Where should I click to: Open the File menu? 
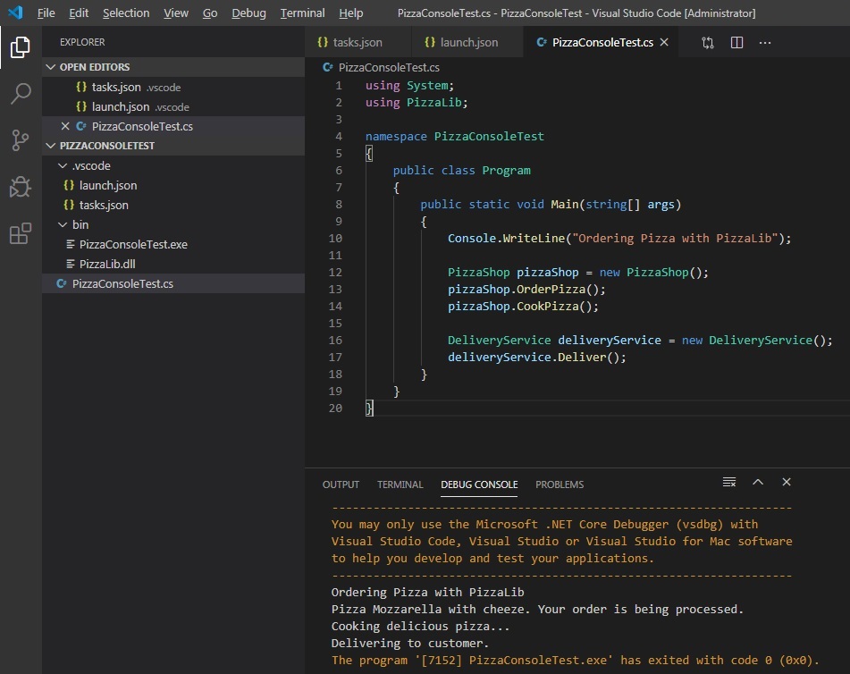(46, 13)
